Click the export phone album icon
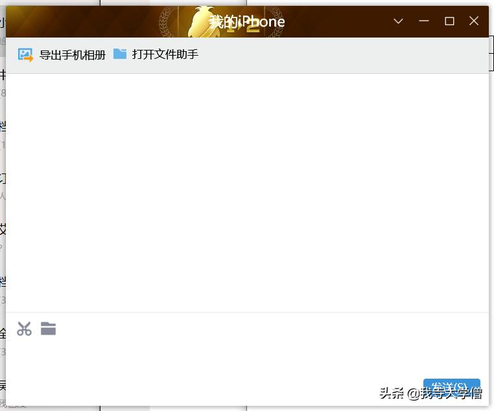This screenshot has height=411, width=494. coord(25,55)
